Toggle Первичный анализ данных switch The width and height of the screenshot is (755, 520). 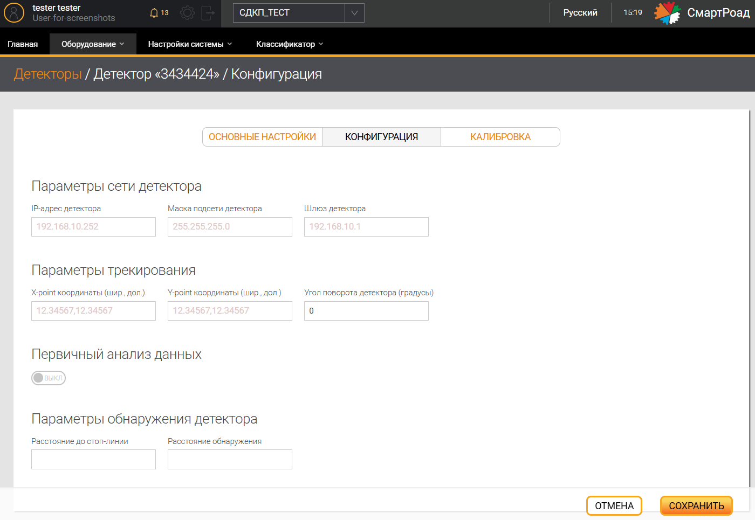point(49,378)
